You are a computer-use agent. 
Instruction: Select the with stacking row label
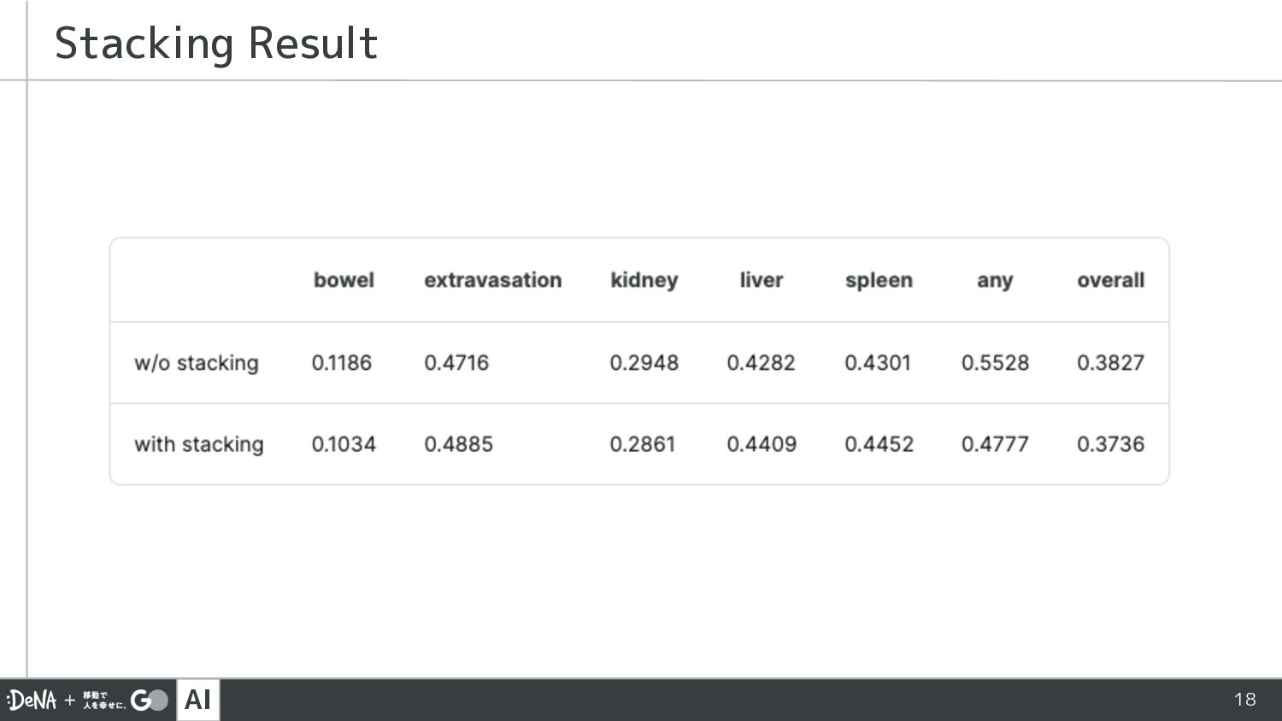click(x=199, y=444)
